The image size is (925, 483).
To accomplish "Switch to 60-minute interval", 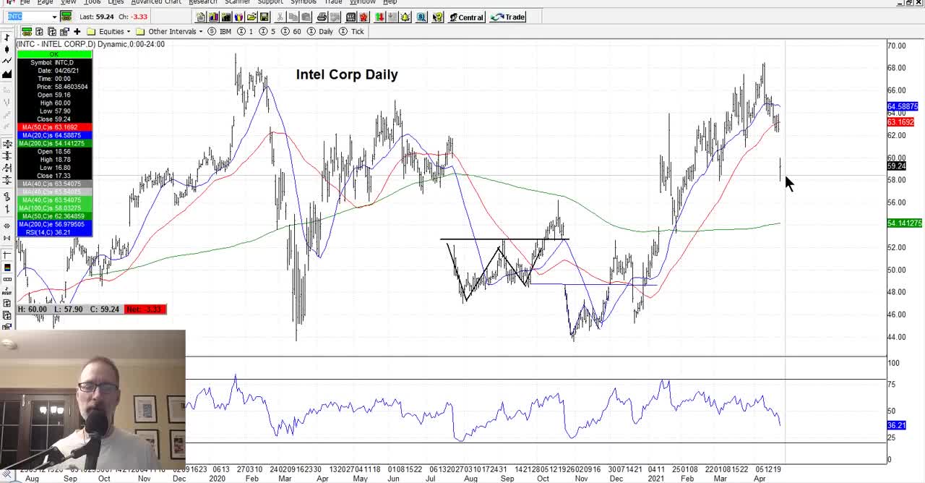I will click(291, 32).
